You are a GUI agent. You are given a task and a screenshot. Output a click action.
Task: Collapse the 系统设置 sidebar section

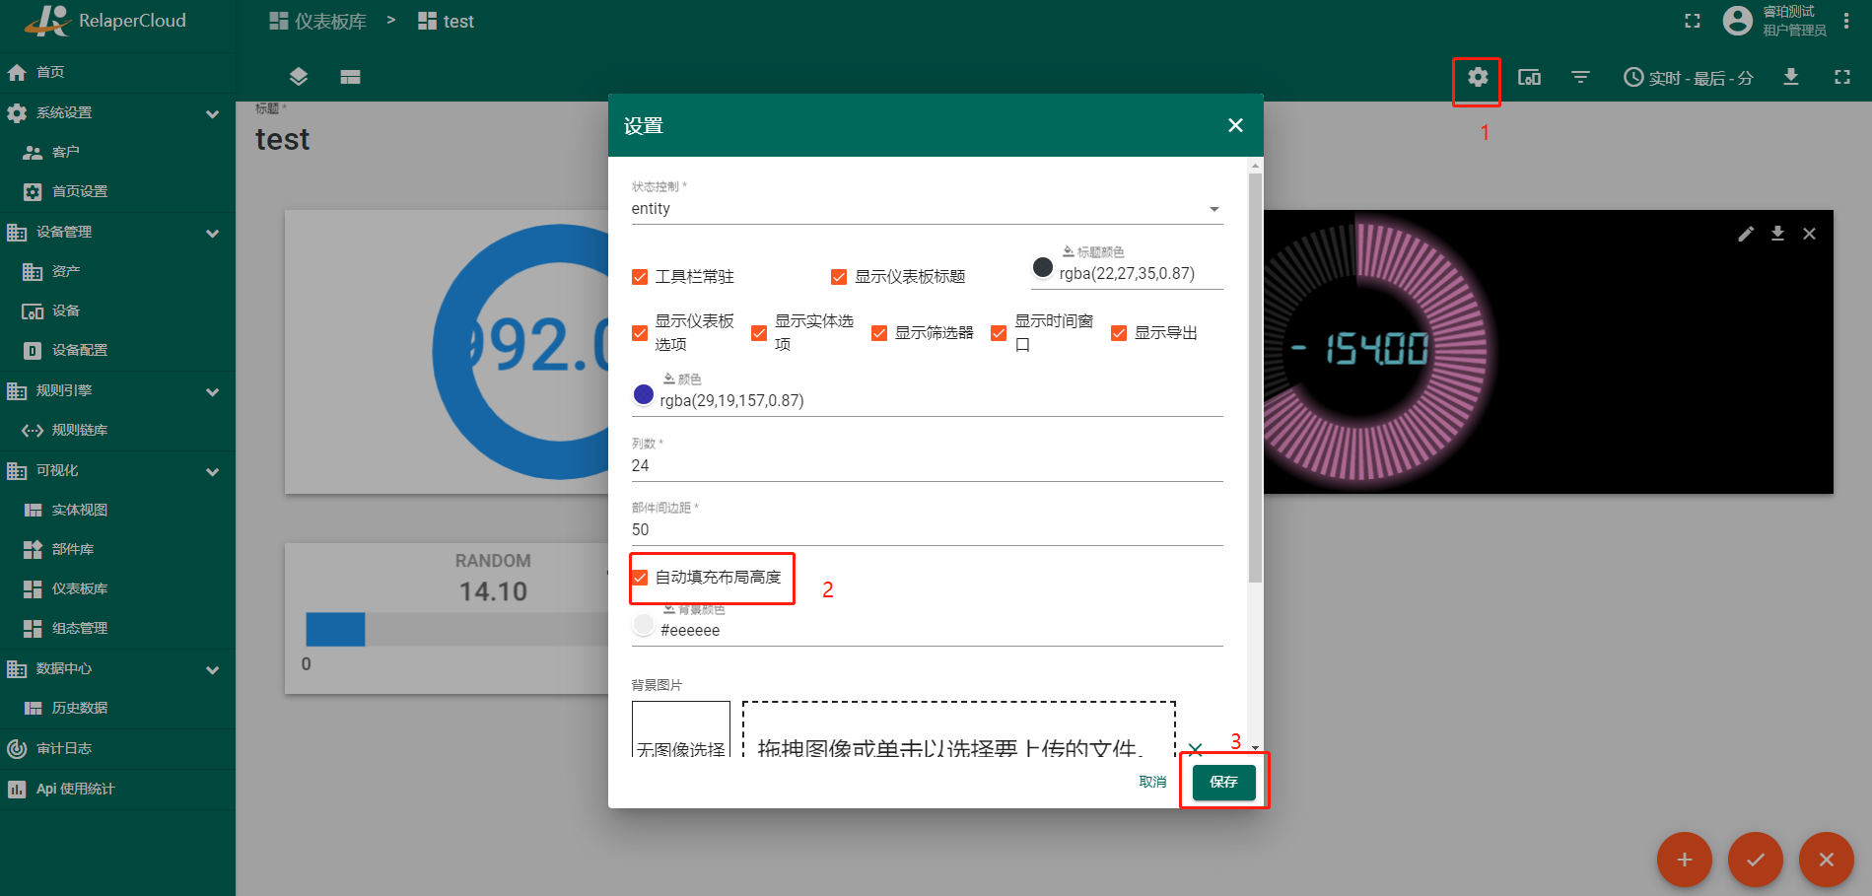(x=212, y=113)
